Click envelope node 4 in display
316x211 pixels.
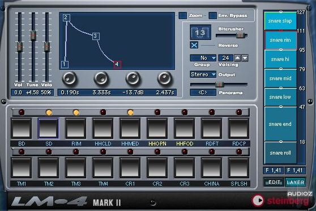pyautogui.click(x=117, y=64)
